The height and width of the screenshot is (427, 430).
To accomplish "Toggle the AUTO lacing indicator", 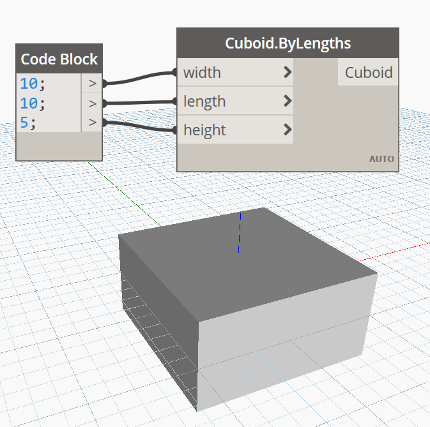I will [381, 159].
